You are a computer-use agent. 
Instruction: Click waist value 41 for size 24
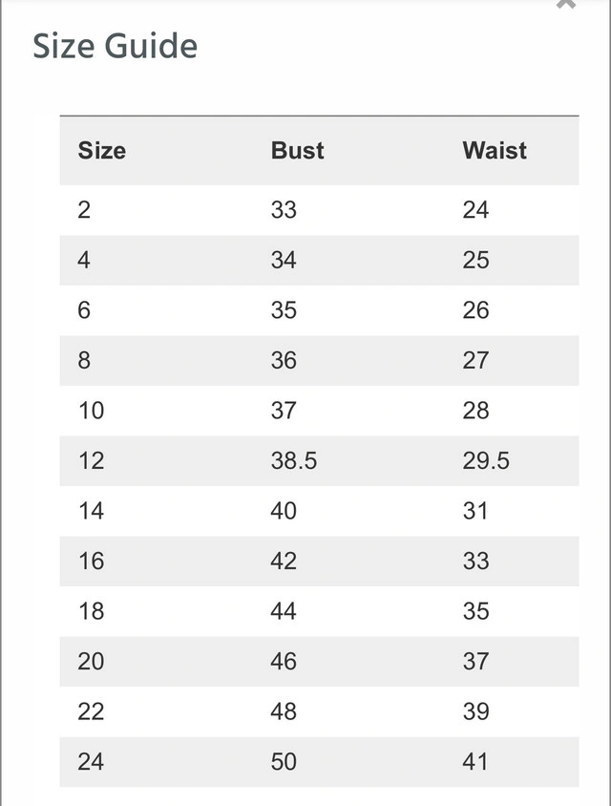click(474, 761)
